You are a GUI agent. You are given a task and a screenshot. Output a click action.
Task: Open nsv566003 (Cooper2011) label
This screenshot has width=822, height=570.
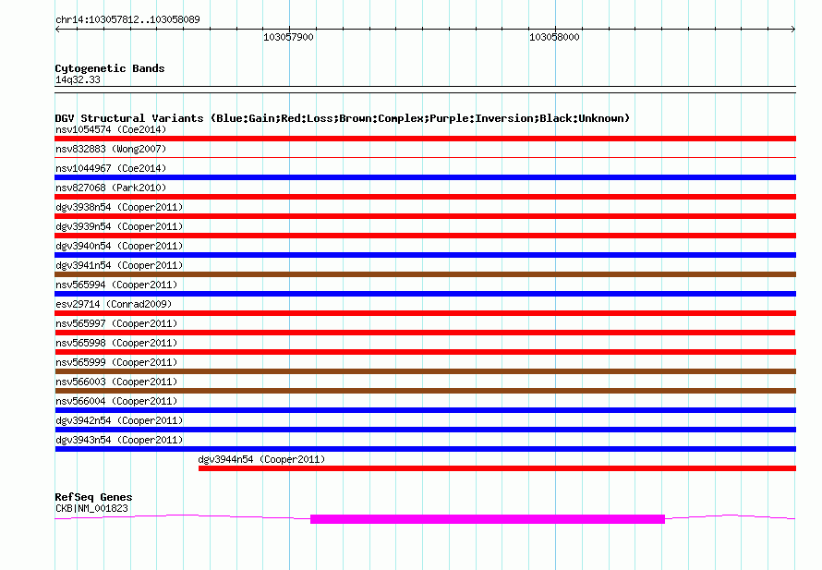(116, 382)
